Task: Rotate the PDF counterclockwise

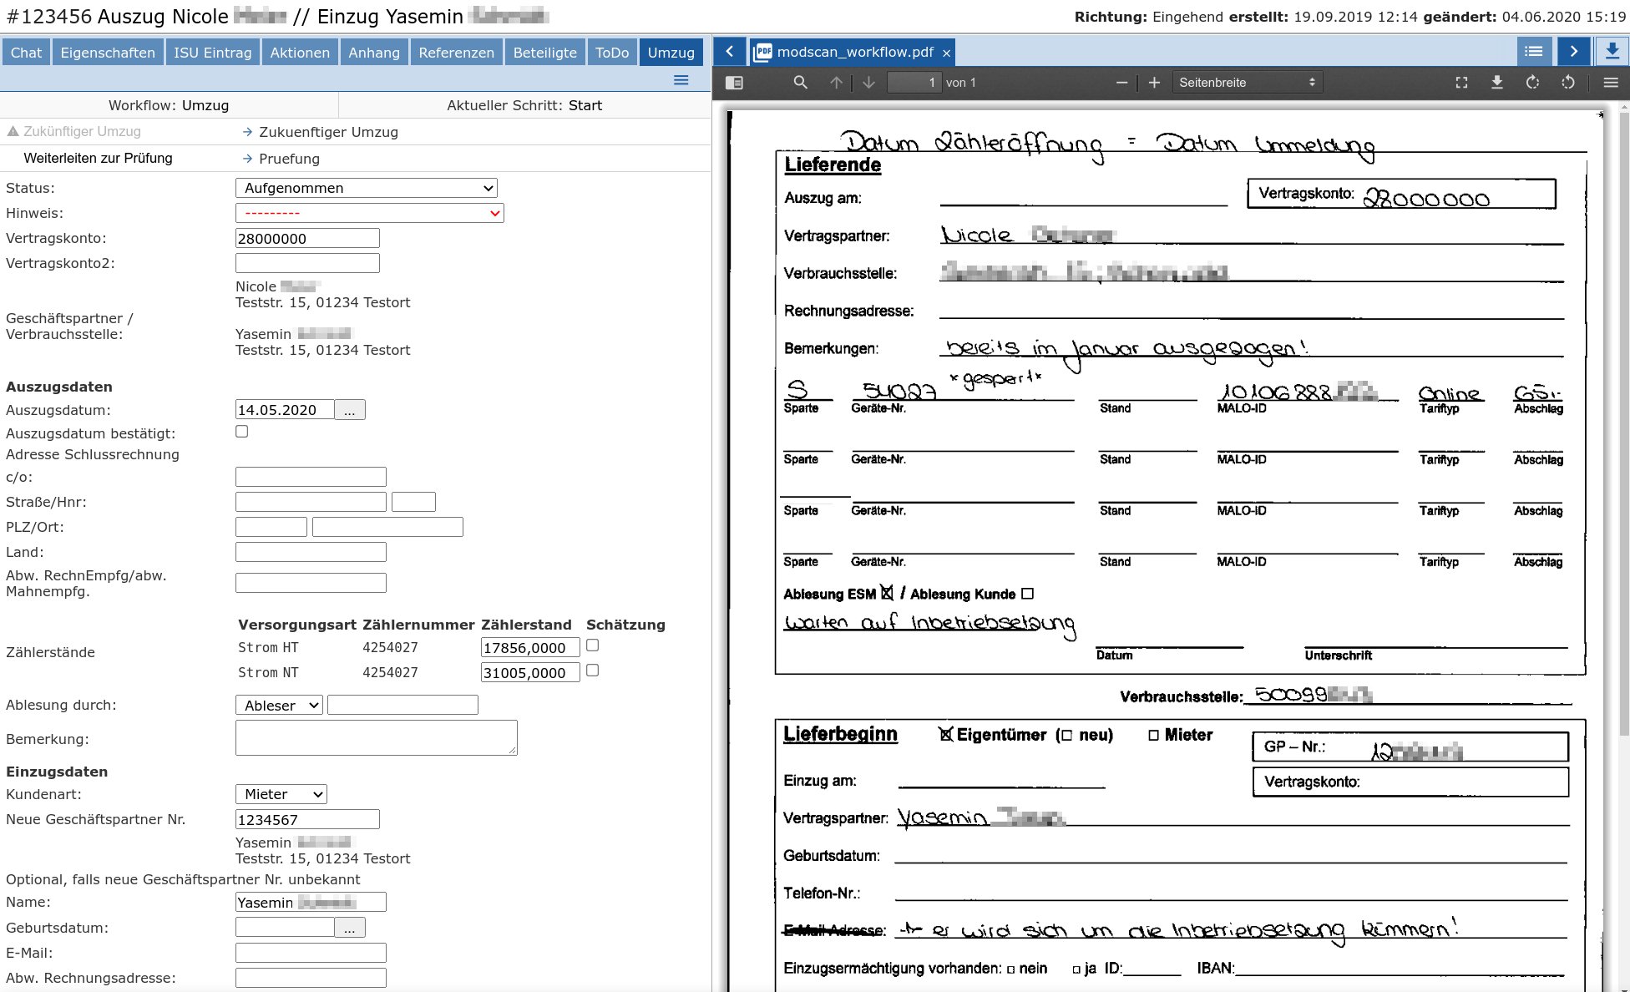Action: pyautogui.click(x=1568, y=83)
